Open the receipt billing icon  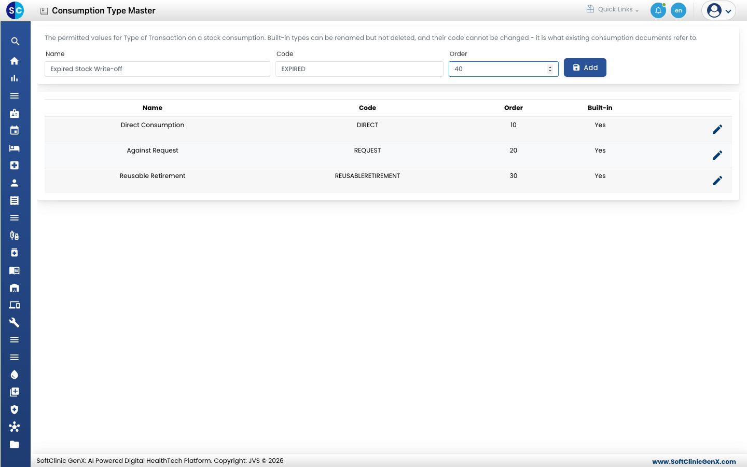(x=15, y=200)
